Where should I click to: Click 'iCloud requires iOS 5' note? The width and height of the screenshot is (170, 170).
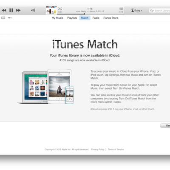click(122, 109)
